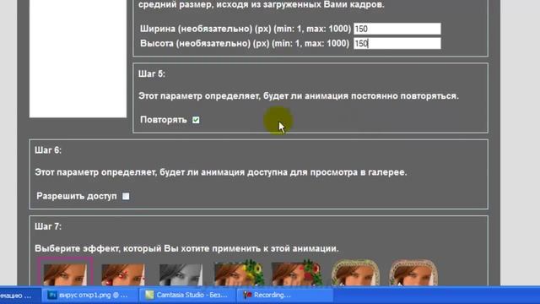
Task: Click the width (Ширина) input field
Action: tap(397, 29)
